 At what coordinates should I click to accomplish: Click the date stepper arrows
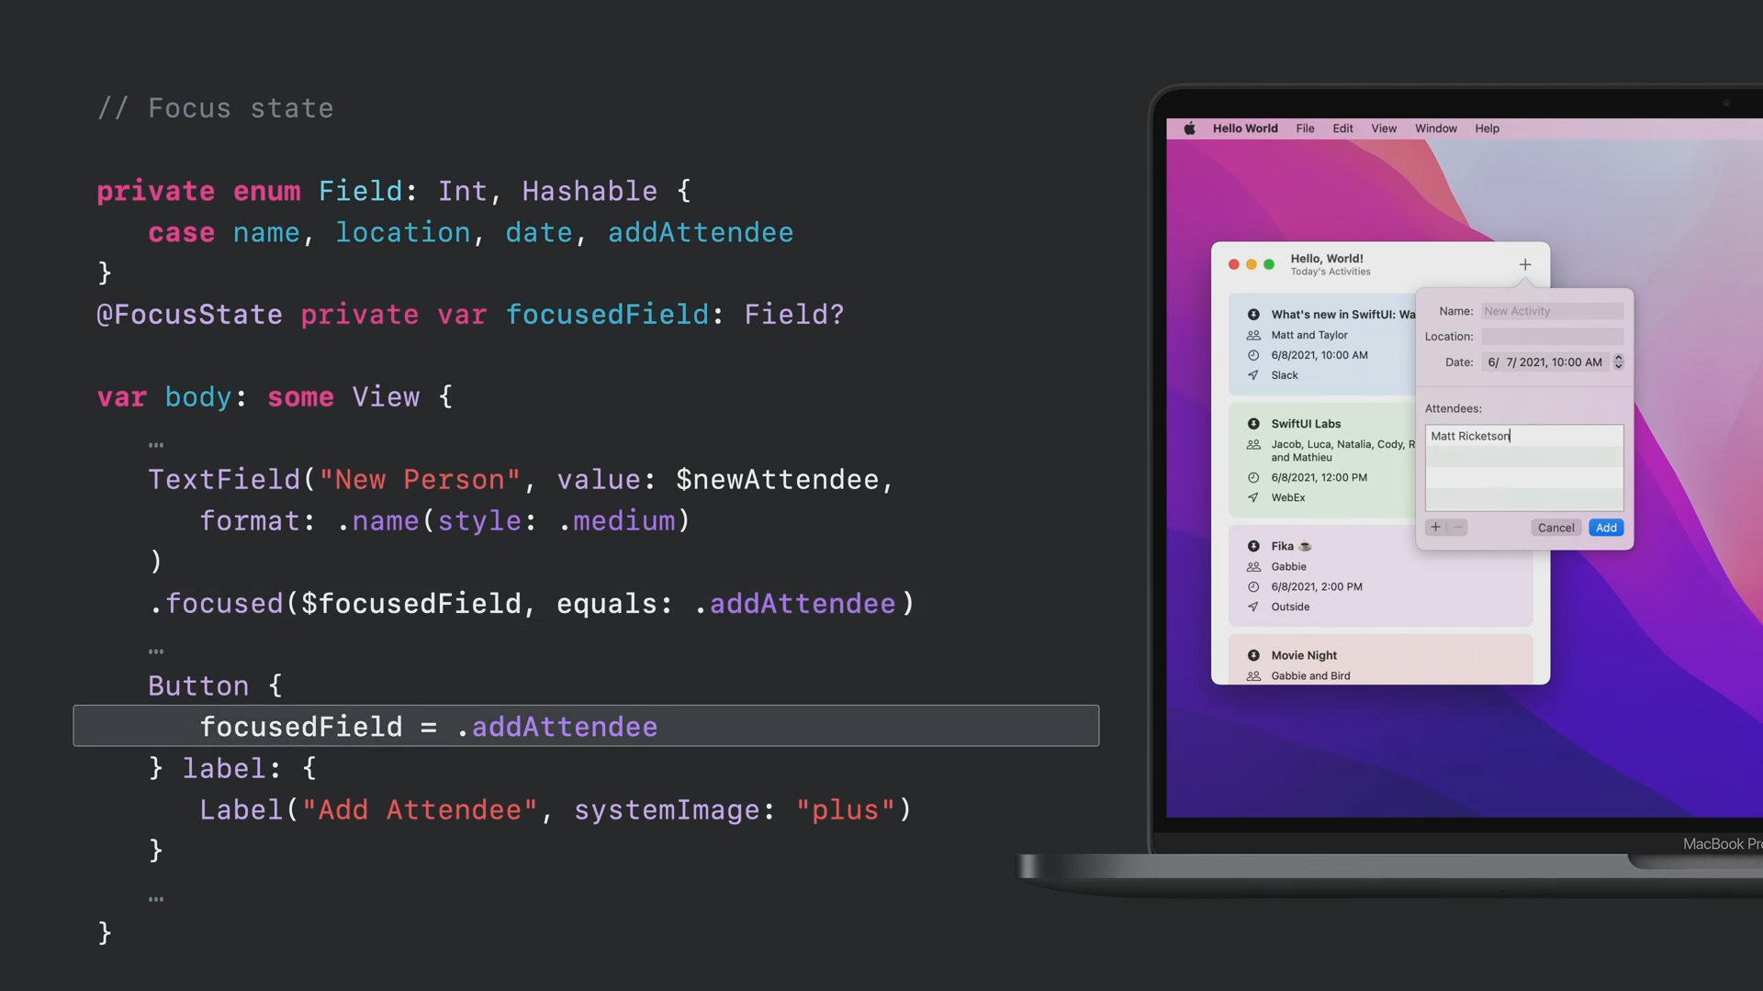(x=1618, y=362)
